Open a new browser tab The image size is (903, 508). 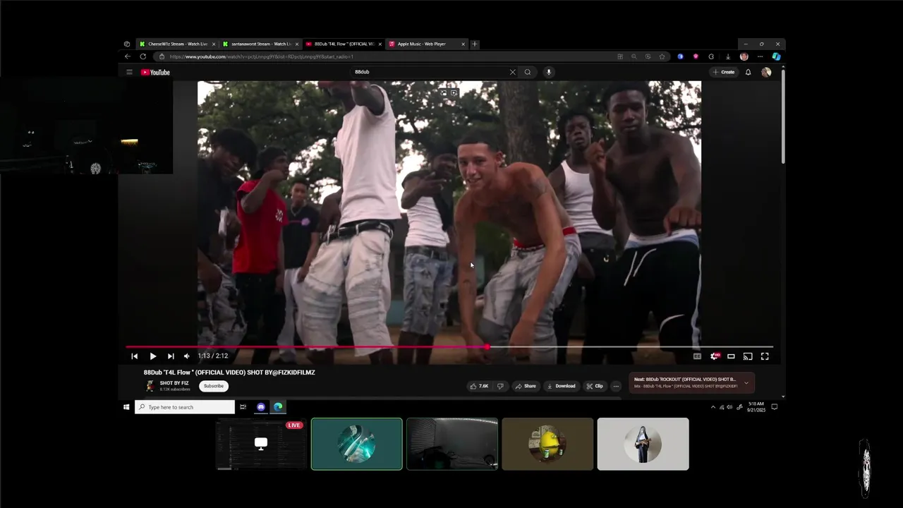coord(475,44)
